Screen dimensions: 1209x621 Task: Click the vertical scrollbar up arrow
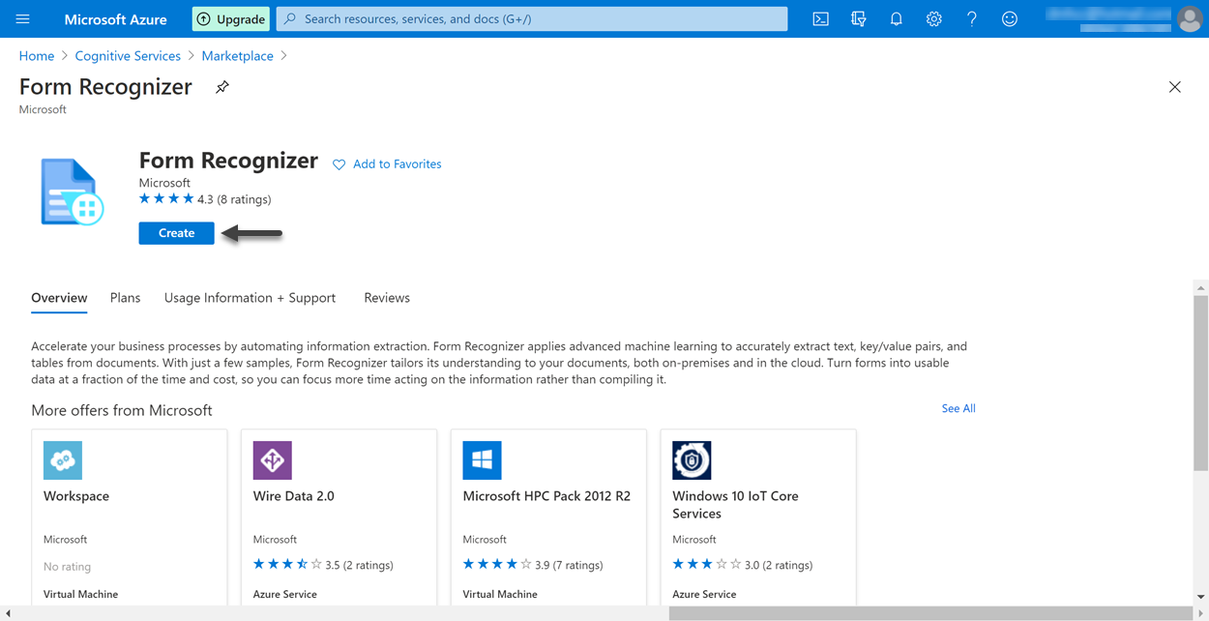coord(1200,288)
